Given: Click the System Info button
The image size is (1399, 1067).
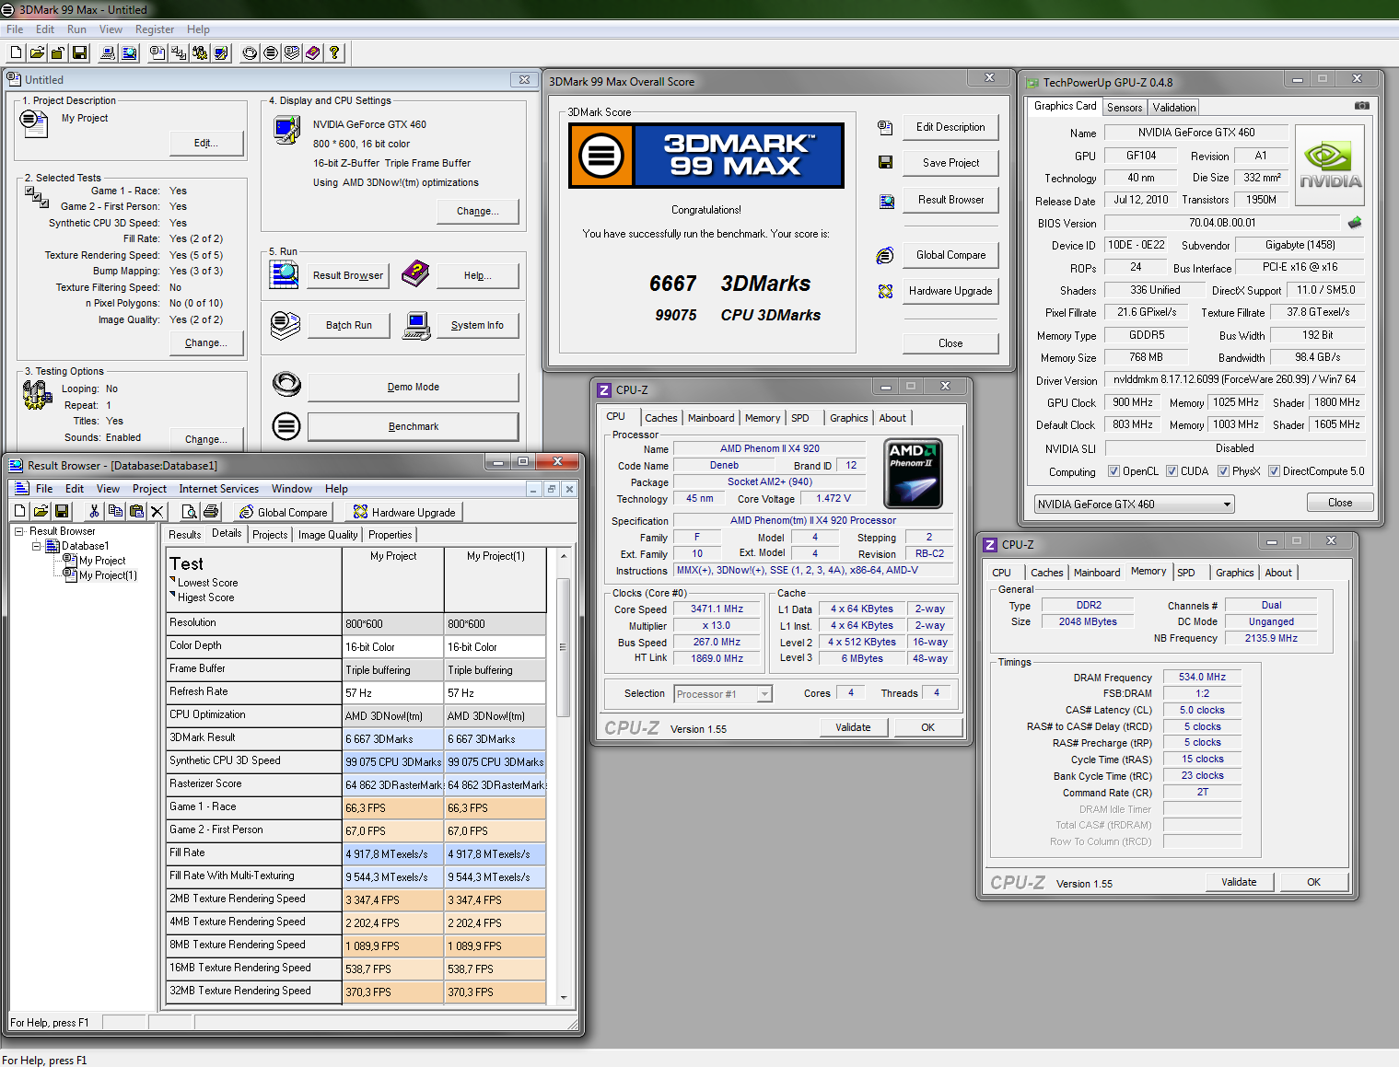Looking at the screenshot, I should [x=477, y=325].
